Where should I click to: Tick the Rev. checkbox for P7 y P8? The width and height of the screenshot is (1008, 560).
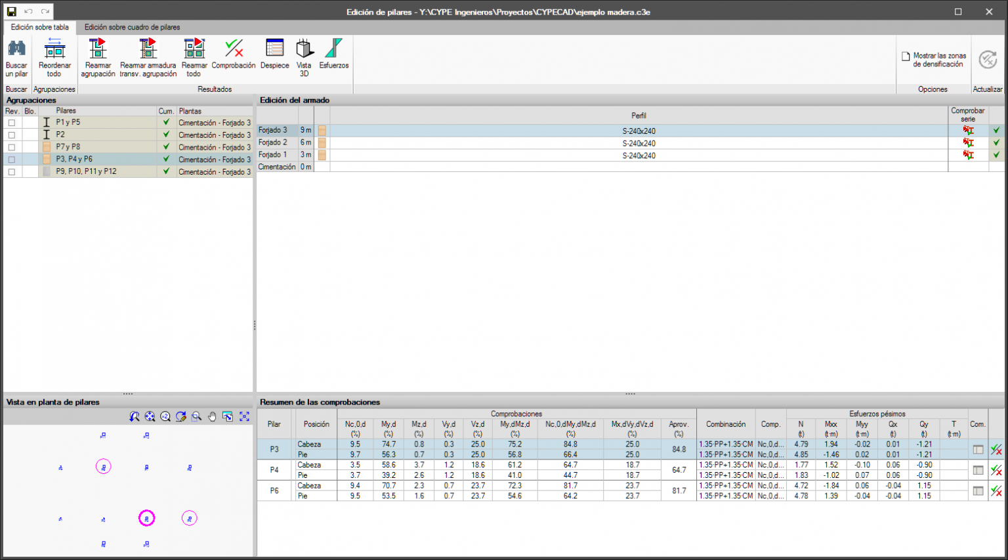(x=12, y=147)
